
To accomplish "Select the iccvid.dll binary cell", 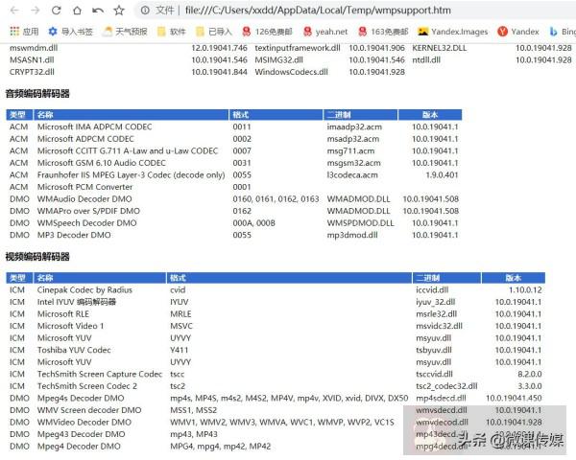I will pos(432,289).
